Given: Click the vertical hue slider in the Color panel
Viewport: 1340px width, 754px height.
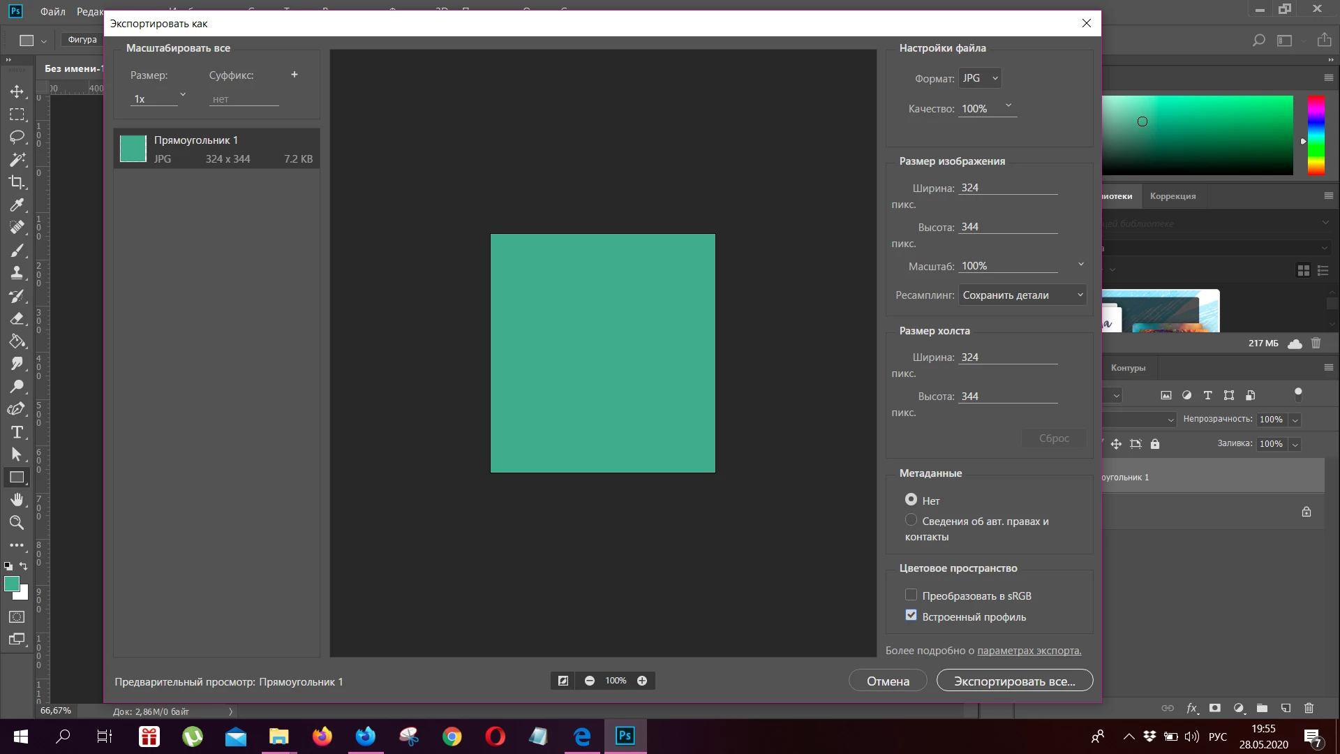Looking at the screenshot, I should coord(1316,135).
